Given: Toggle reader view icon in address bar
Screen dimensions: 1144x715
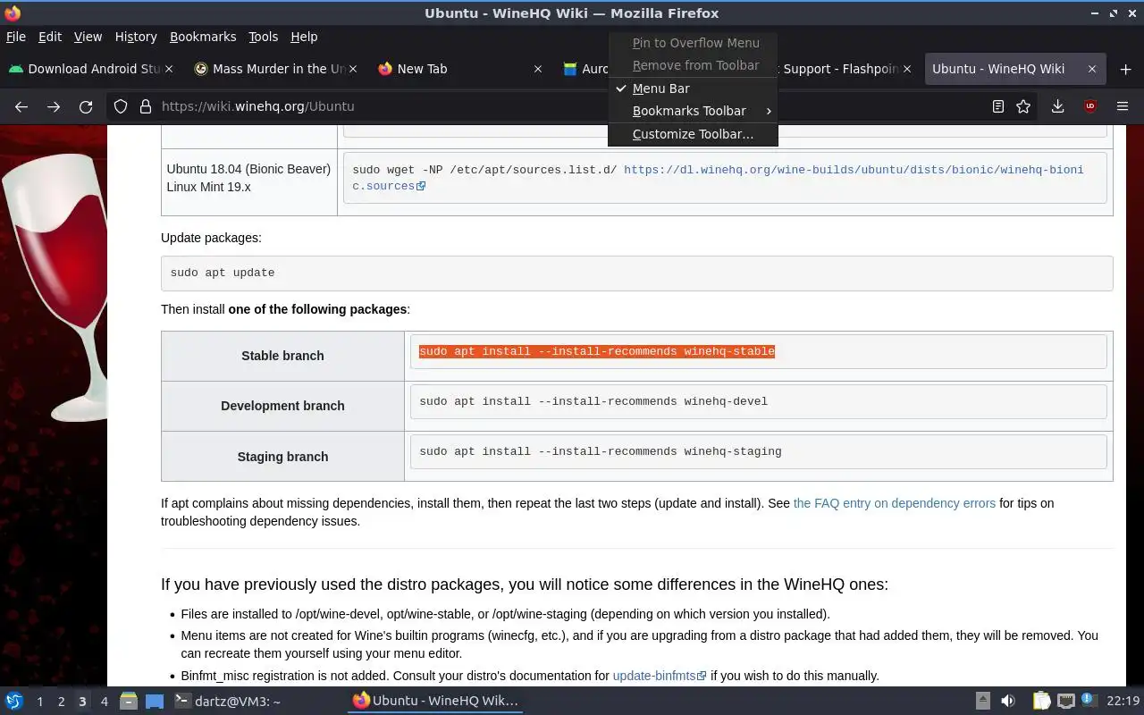Looking at the screenshot, I should tap(998, 106).
